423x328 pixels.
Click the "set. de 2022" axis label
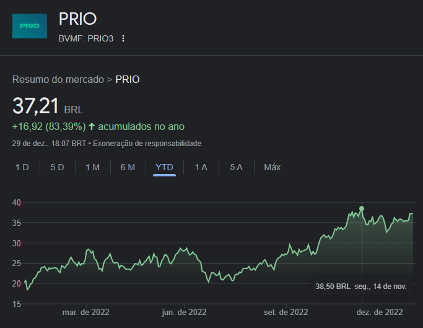[286, 312]
